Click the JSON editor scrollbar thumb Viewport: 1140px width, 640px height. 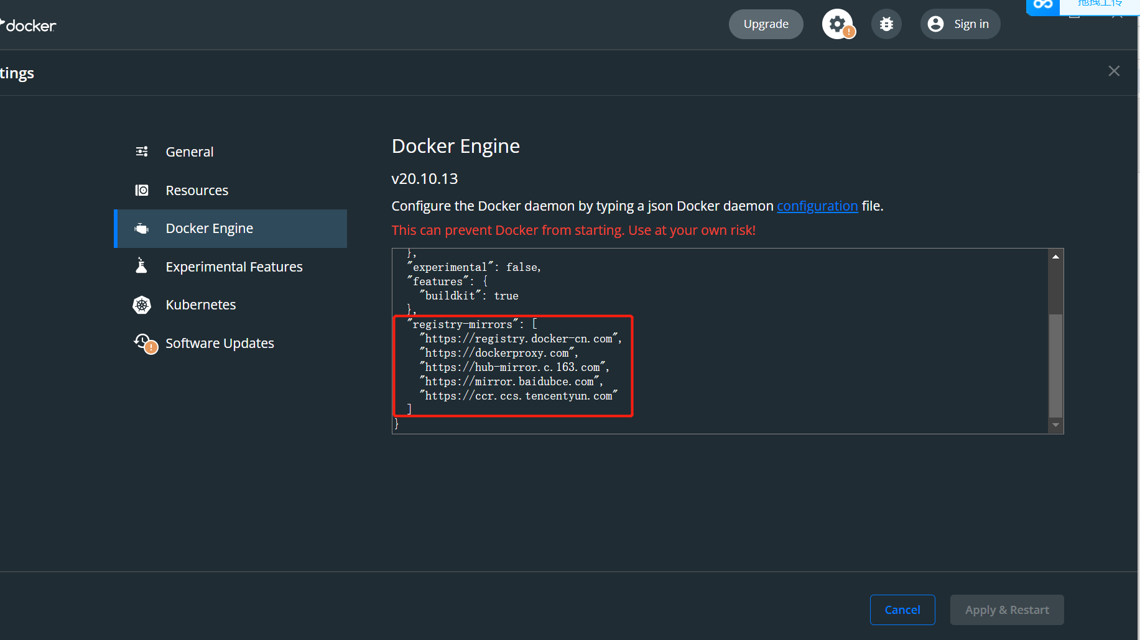point(1055,365)
